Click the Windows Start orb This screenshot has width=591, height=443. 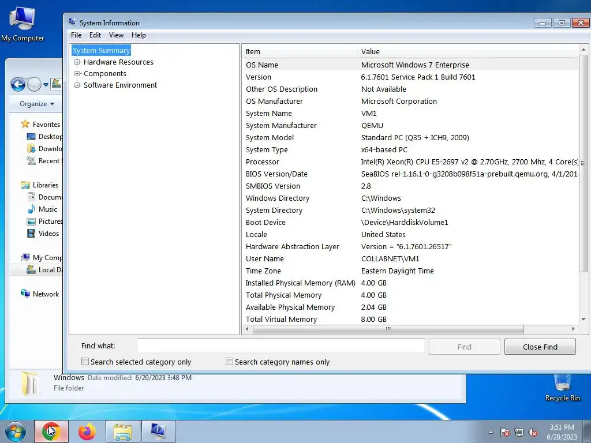15,431
